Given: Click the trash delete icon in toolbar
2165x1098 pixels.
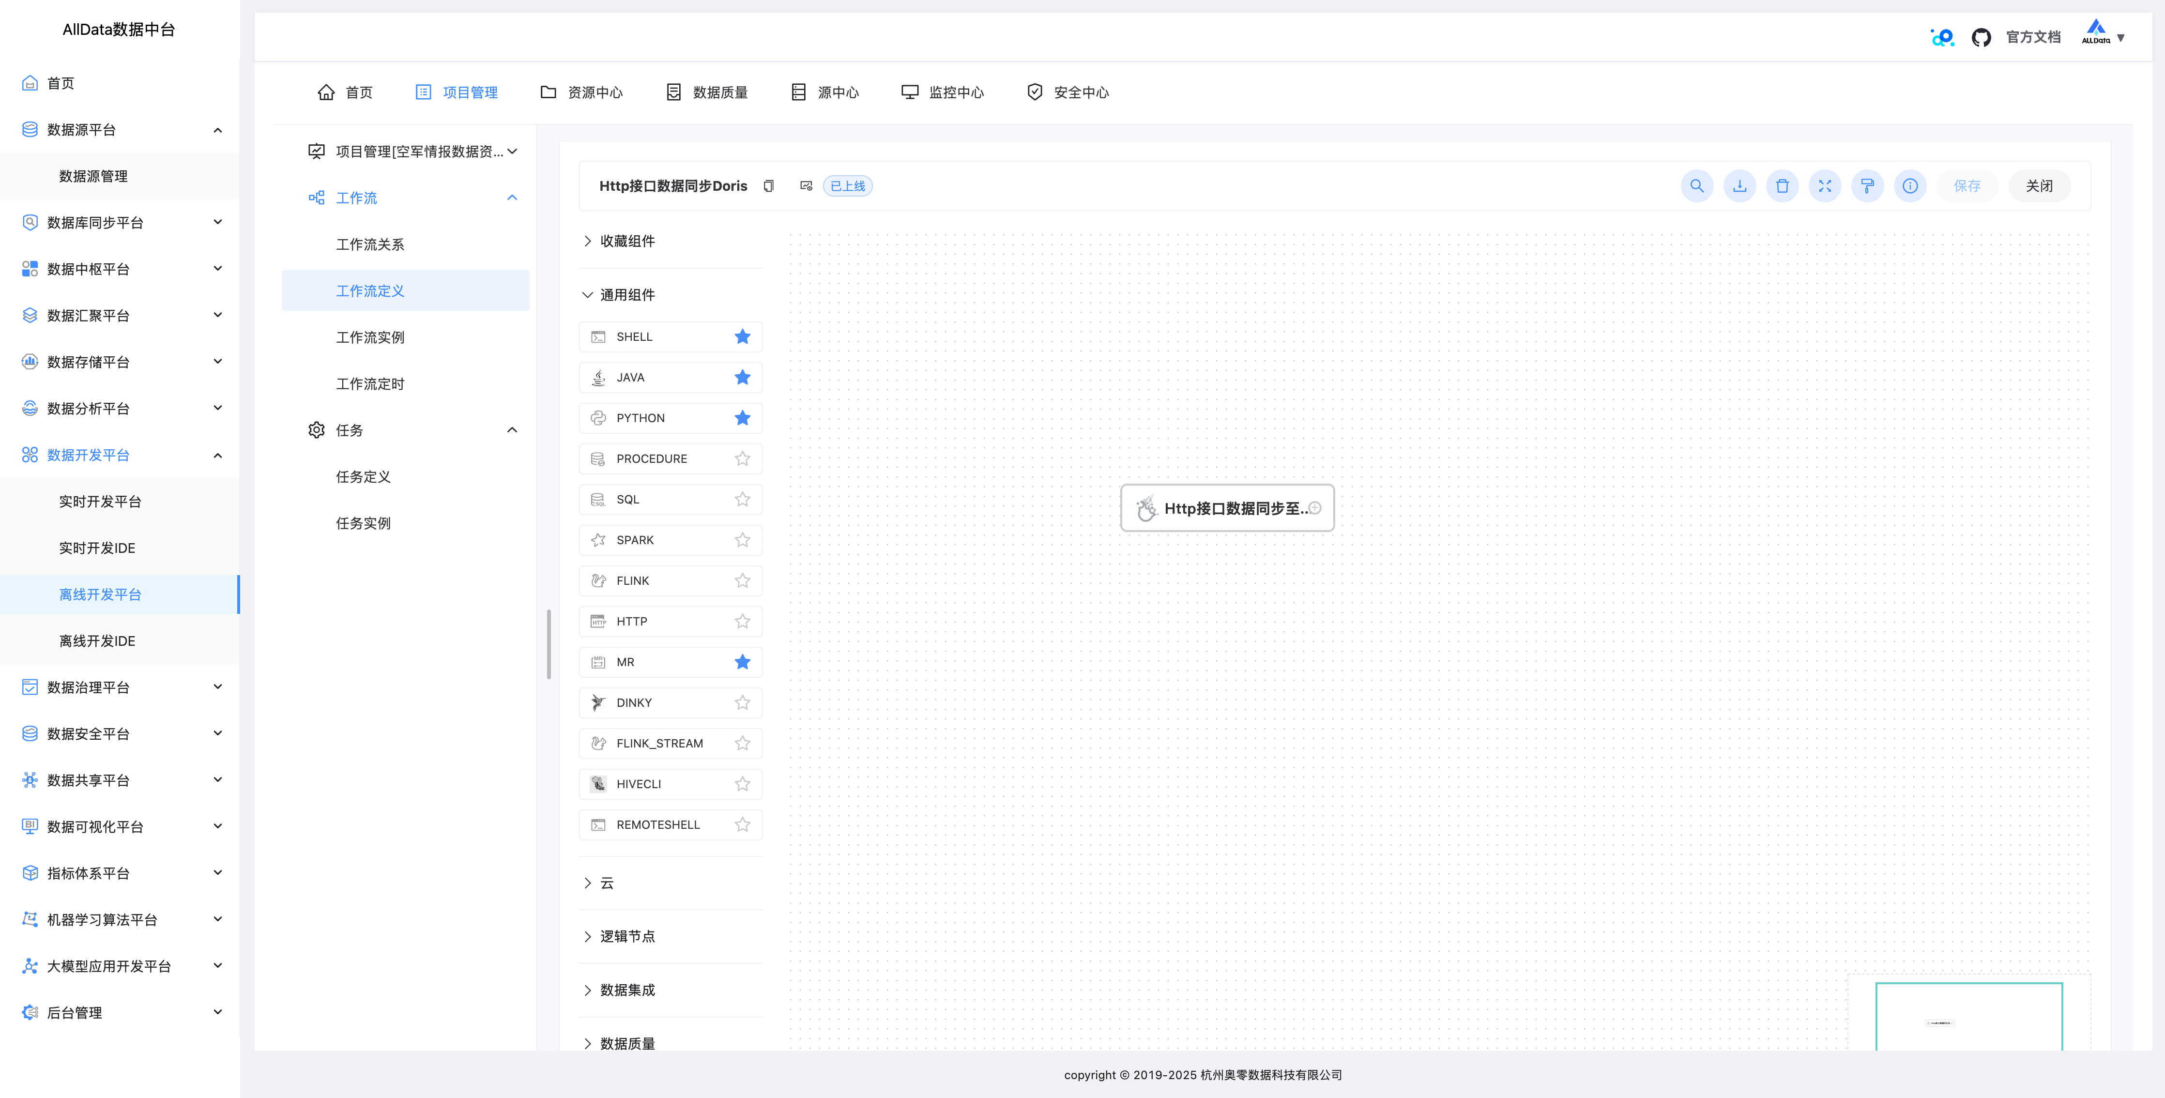Looking at the screenshot, I should tap(1782, 186).
